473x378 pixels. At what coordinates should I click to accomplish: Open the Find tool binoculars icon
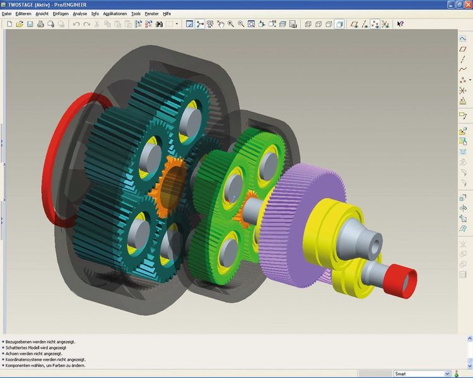pyautogui.click(x=160, y=24)
